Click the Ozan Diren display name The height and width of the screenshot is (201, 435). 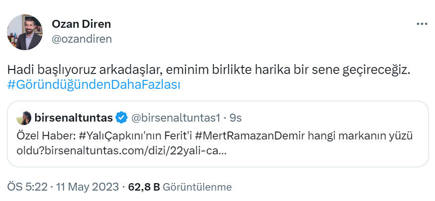(81, 24)
